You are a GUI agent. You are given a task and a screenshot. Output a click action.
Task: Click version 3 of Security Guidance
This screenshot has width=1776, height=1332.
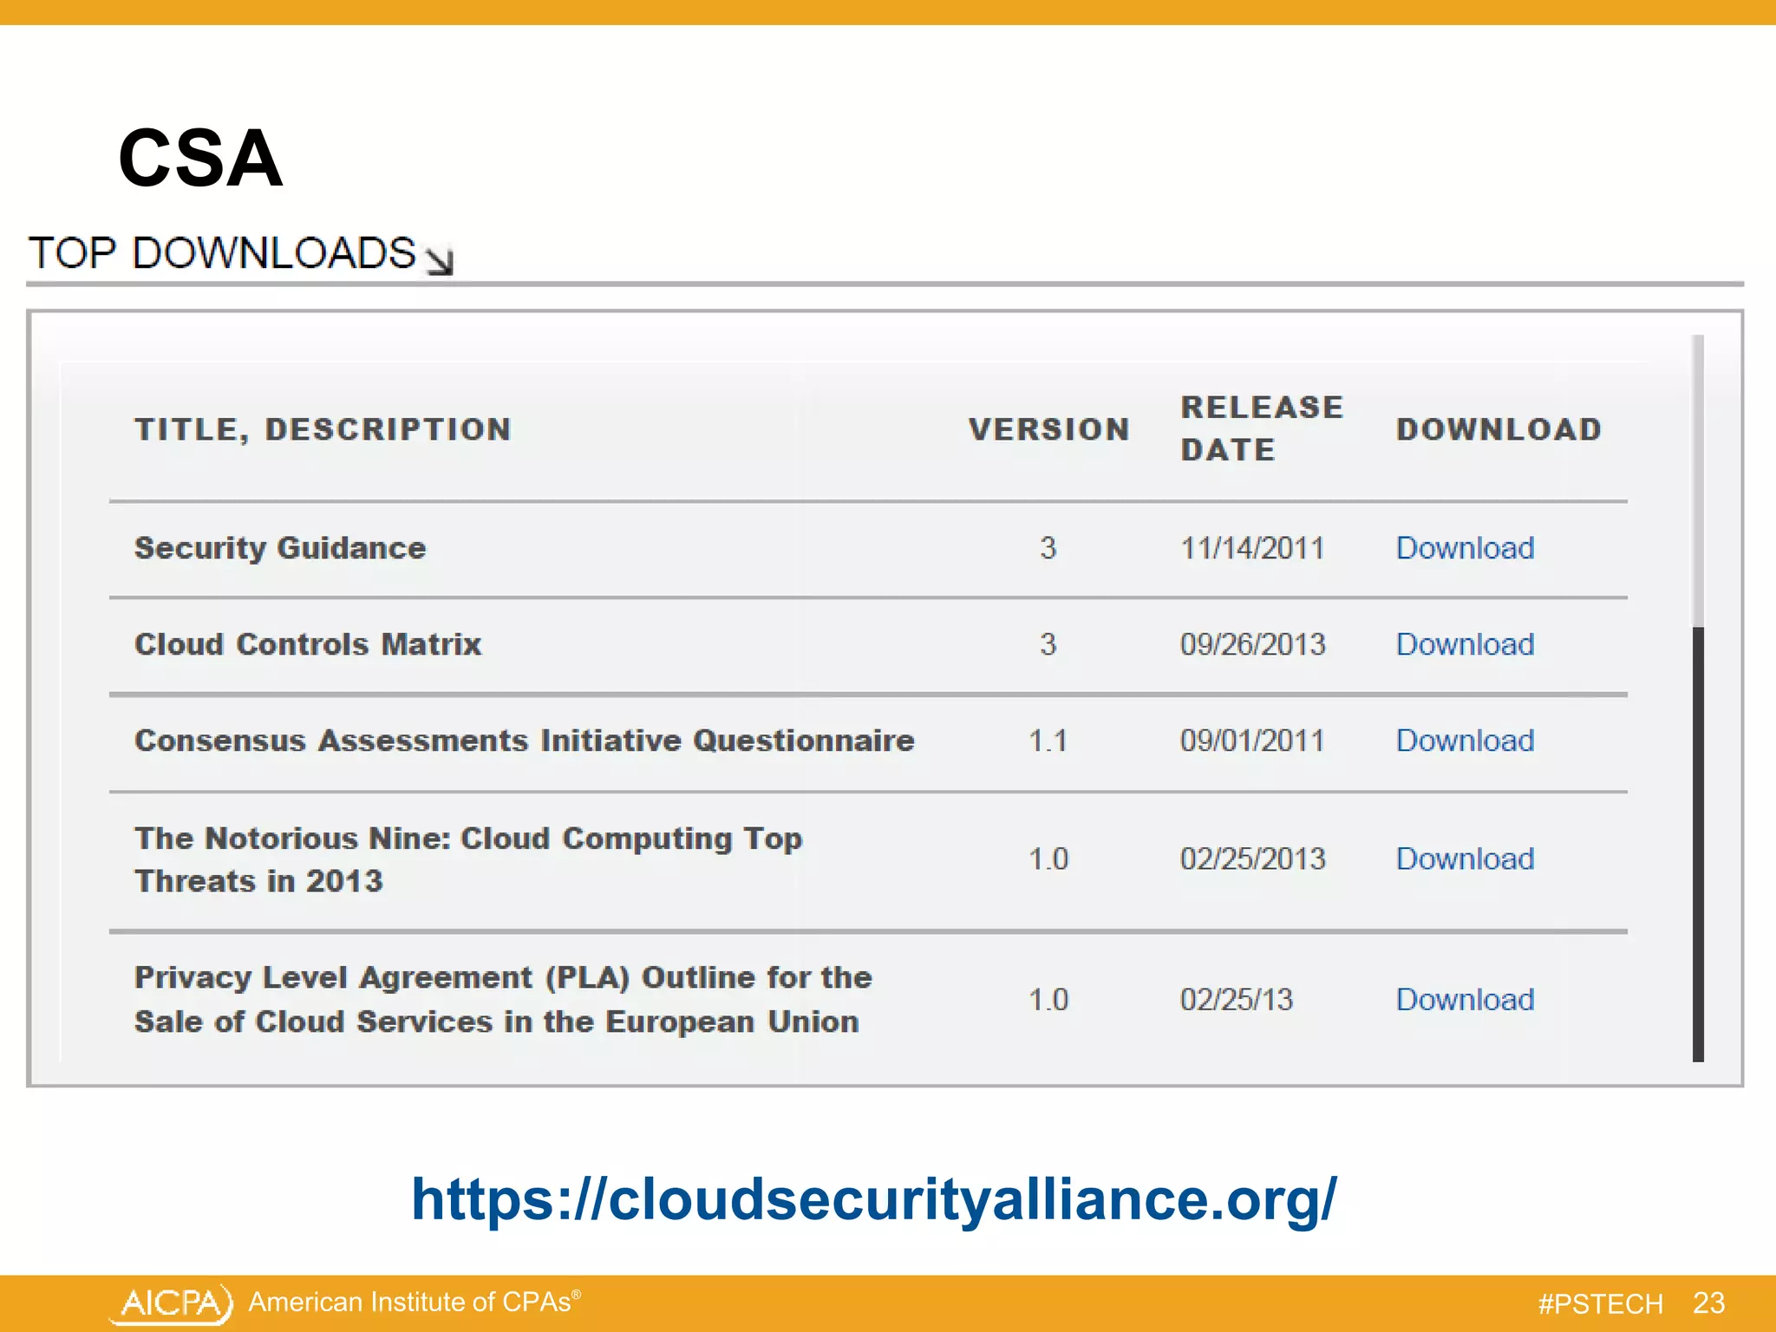pyautogui.click(x=1048, y=548)
